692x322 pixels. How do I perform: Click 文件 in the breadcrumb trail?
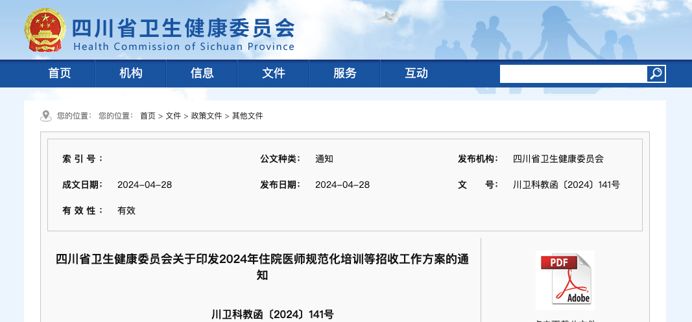pyautogui.click(x=173, y=116)
